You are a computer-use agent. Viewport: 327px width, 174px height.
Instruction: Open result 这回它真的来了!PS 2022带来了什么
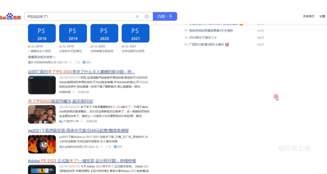click(81, 72)
